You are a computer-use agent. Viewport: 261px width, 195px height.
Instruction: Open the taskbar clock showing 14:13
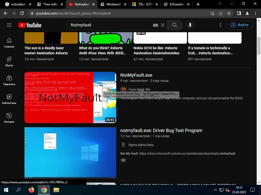click(x=239, y=190)
